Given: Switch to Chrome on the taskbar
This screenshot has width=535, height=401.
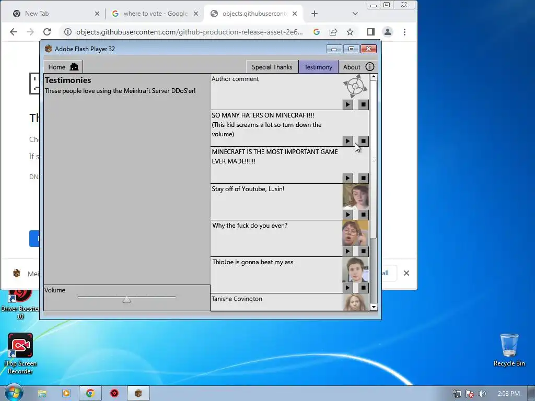Looking at the screenshot, I should [x=90, y=394].
